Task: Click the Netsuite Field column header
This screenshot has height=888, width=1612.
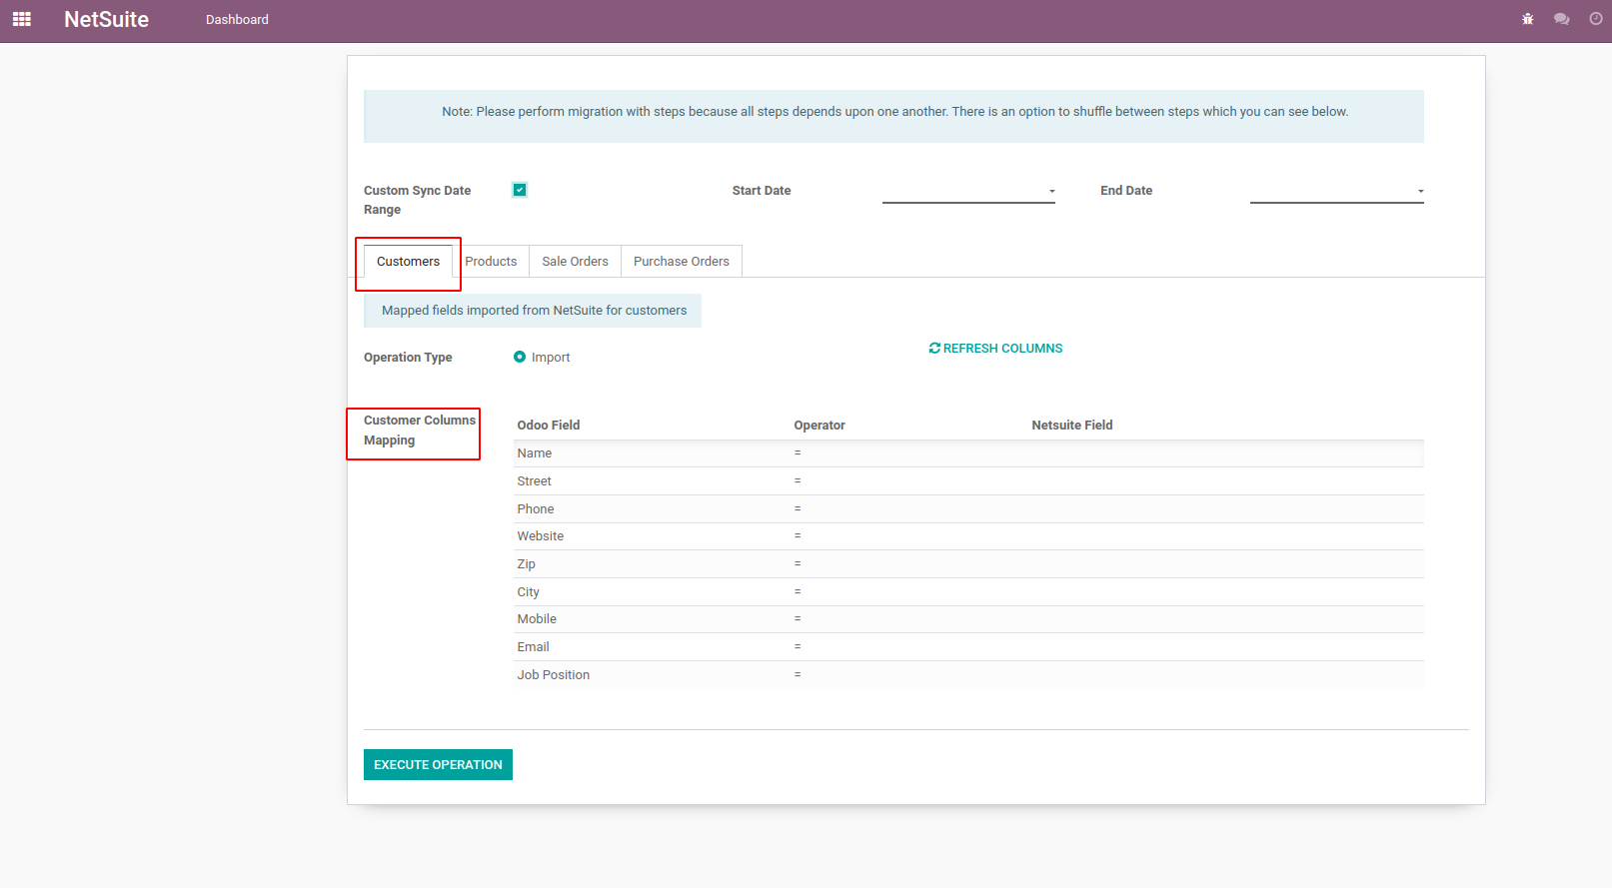Action: coord(1072,426)
